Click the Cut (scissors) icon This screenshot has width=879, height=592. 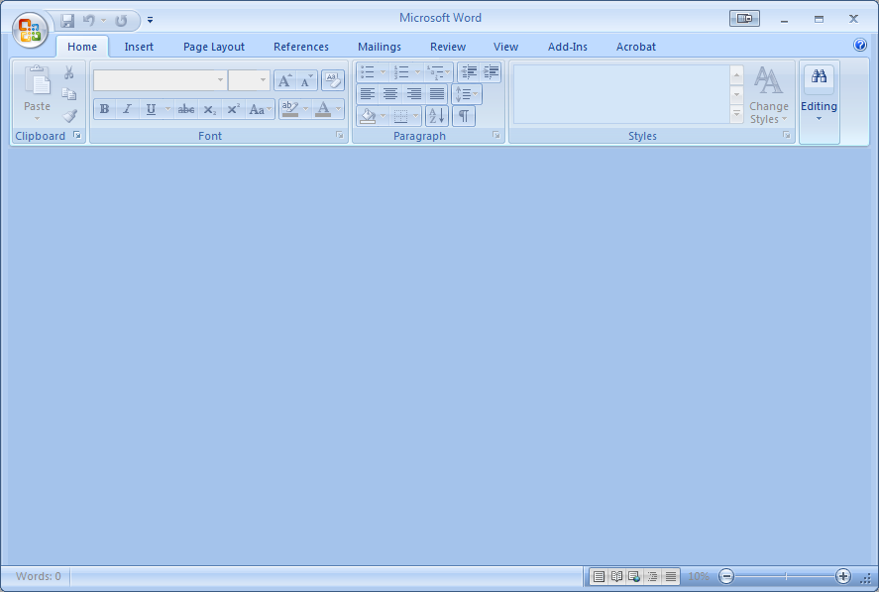coord(69,72)
